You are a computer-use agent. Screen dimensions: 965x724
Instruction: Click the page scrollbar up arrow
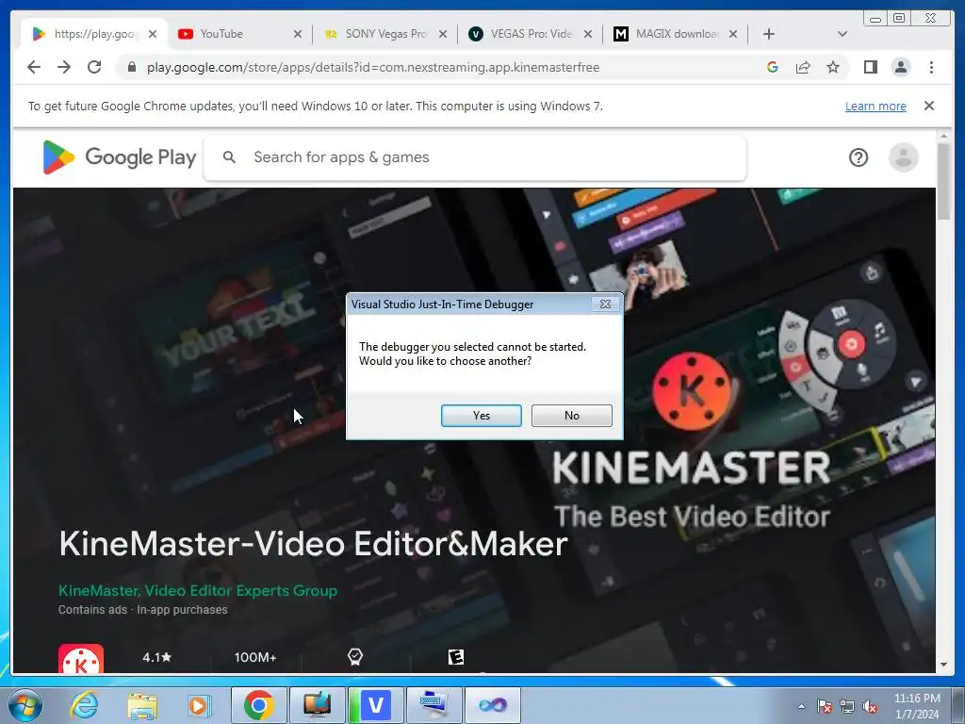(943, 136)
